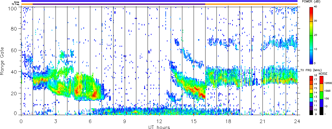332x129 pixels.
Task: Click x-axis tick label '9'
Action: [125, 121]
